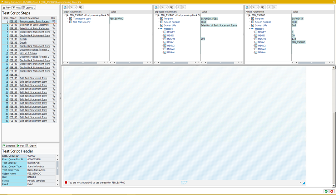Open tree layout options in Expected Parameters toolbar
This screenshot has width=336, height=195.
tap(164, 7)
